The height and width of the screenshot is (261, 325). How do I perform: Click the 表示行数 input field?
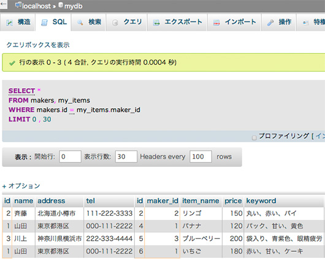[126, 156]
